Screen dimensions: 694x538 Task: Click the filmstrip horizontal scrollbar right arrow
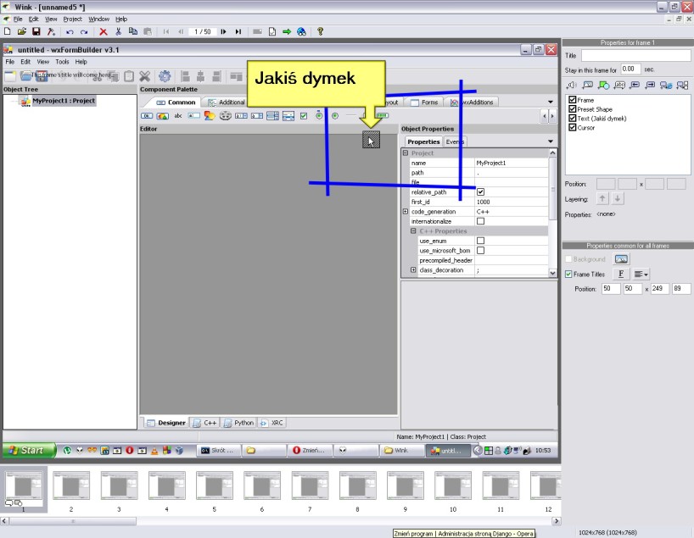pos(557,521)
